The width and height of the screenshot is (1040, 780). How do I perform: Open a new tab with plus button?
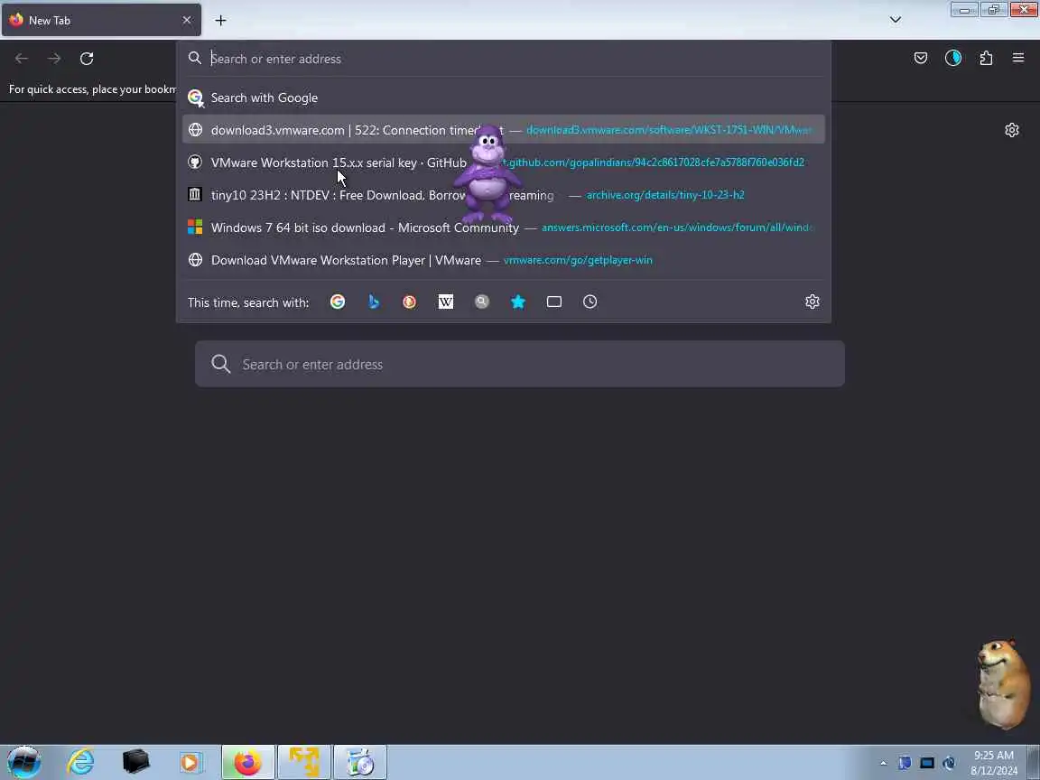coord(221,21)
